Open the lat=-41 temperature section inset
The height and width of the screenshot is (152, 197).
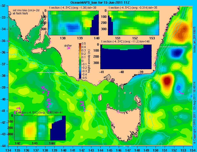(40, 128)
